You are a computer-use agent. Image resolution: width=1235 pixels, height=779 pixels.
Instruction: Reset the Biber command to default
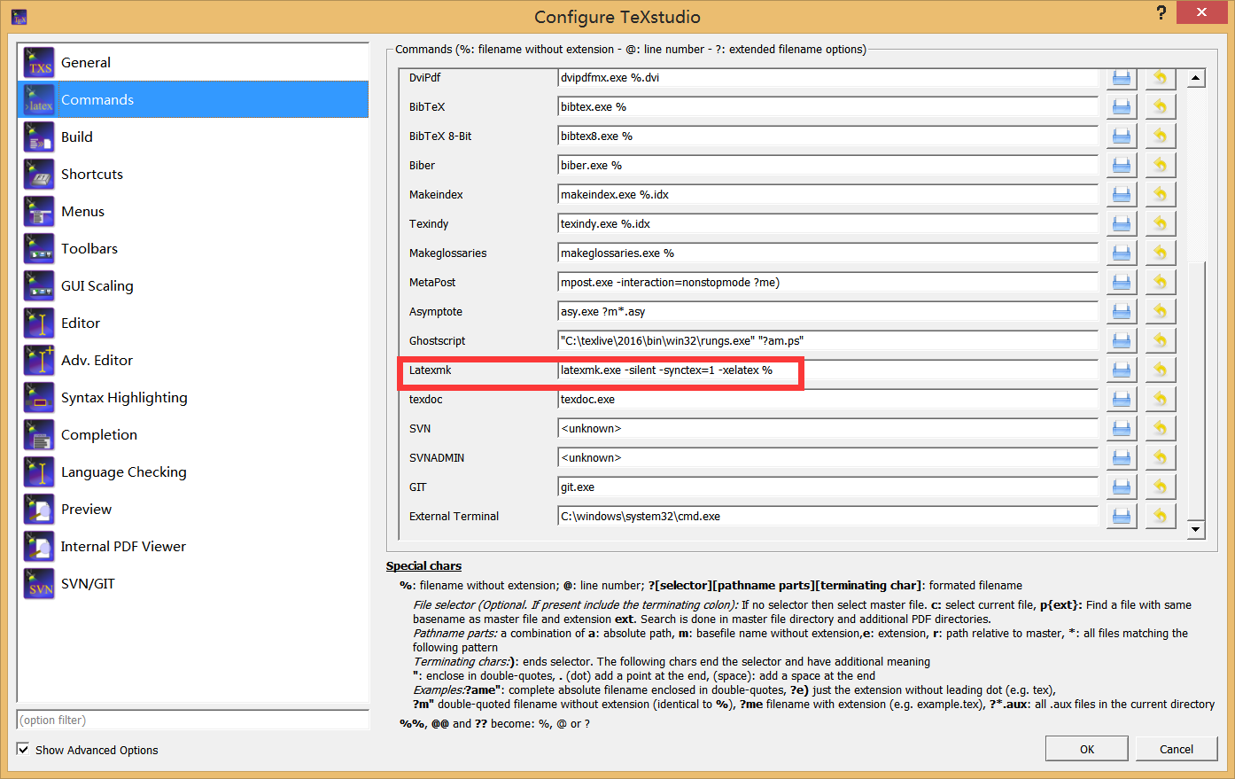point(1160,166)
